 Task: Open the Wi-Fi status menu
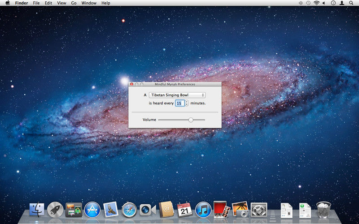(316, 3)
